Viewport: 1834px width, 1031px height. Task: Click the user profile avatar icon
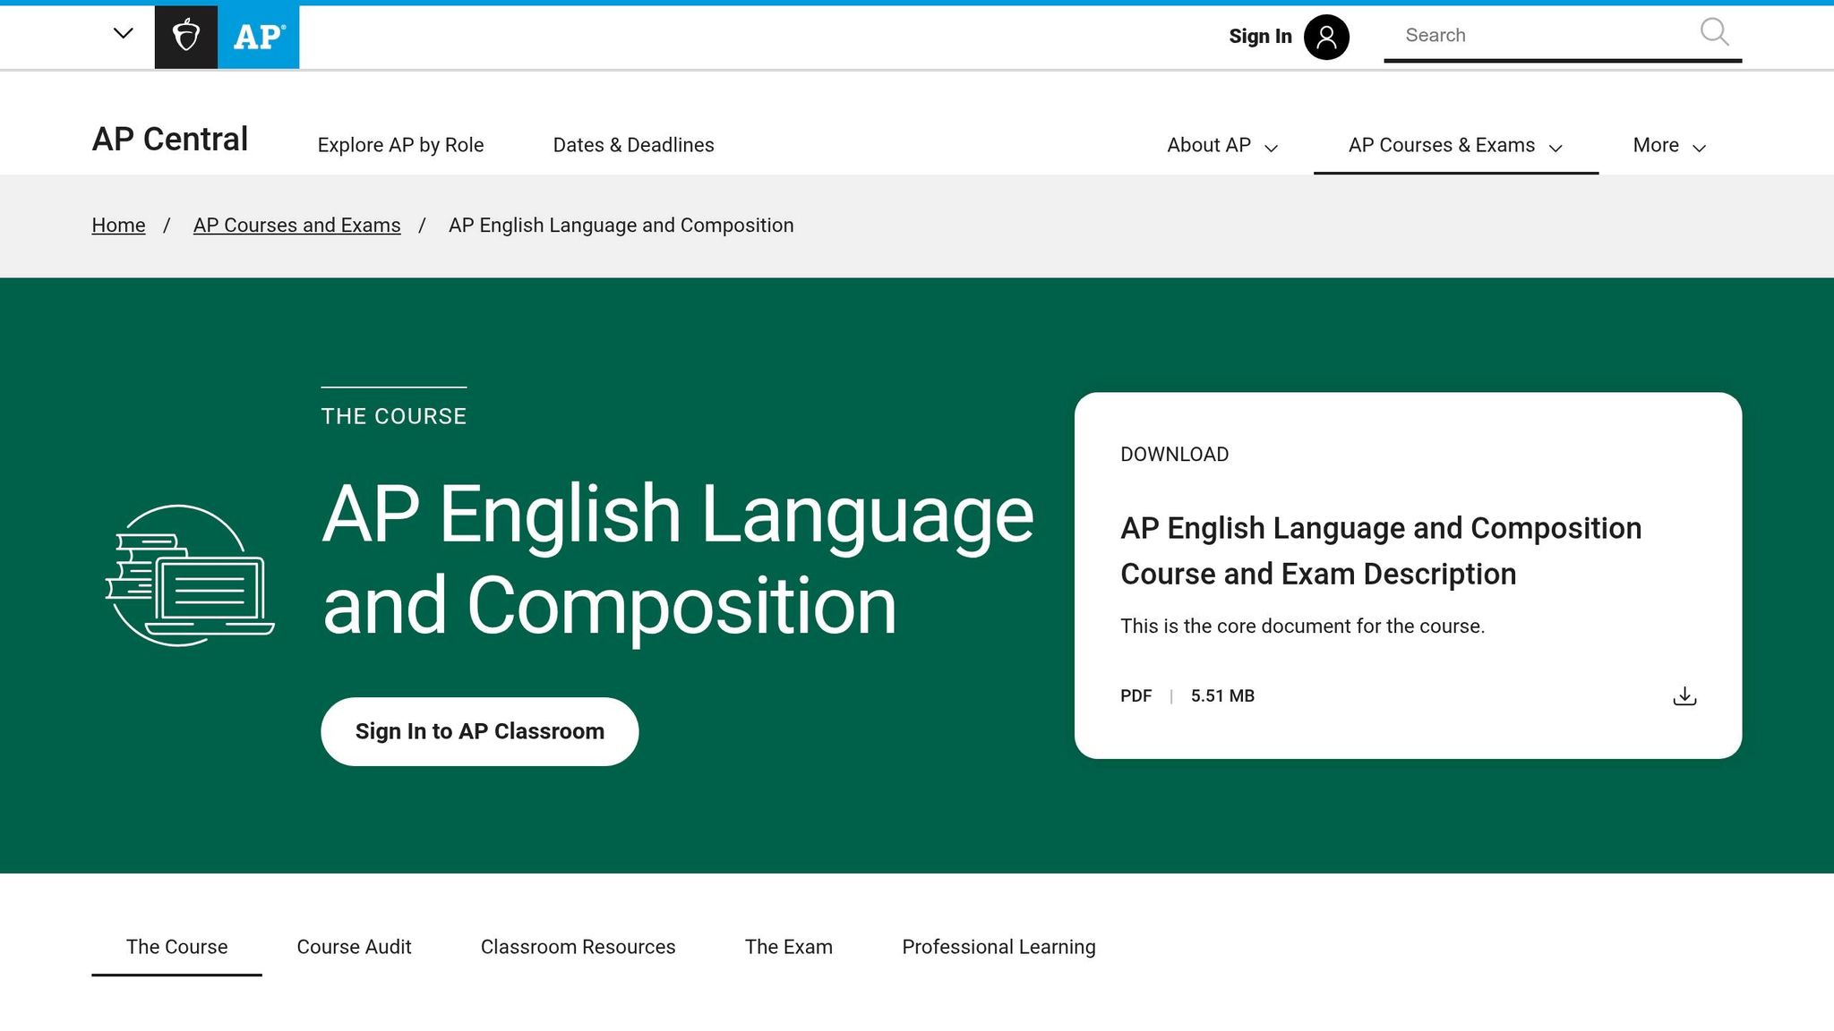coord(1326,37)
